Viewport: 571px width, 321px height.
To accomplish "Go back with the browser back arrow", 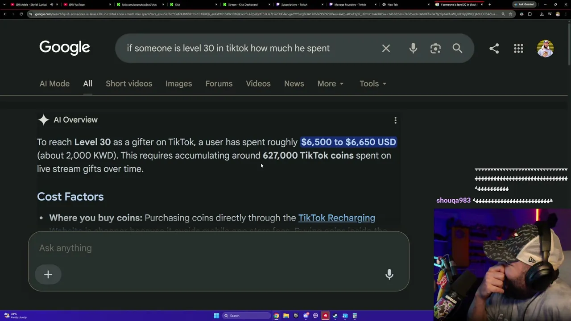I will 5,14.
